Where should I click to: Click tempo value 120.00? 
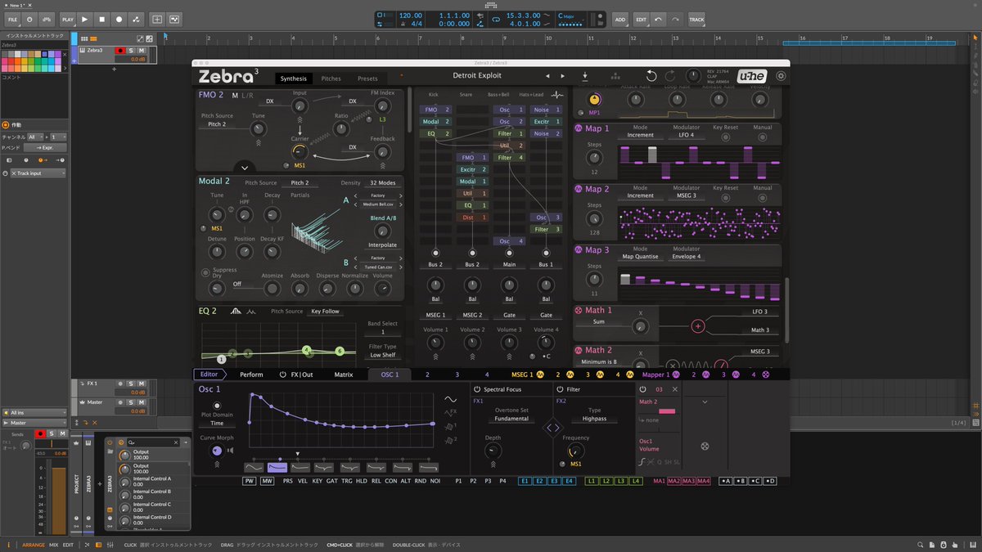411,16
